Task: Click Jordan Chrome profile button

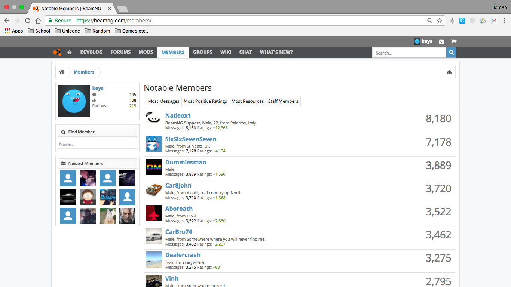Action: [x=500, y=7]
